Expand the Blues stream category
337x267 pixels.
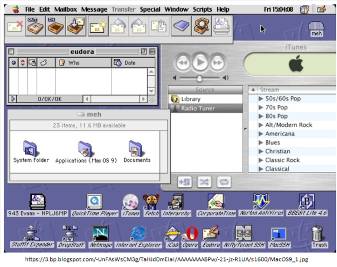261,142
